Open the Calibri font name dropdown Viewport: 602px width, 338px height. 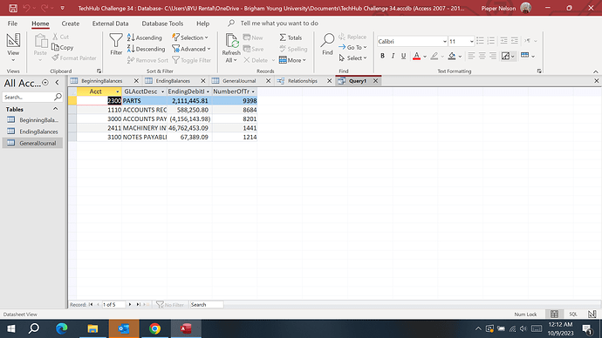tap(444, 41)
